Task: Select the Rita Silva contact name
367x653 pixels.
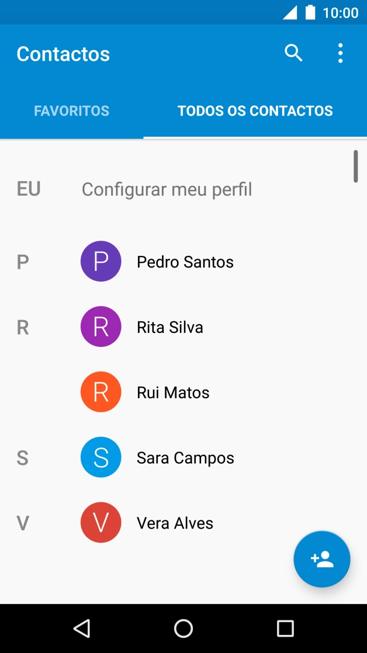Action: pyautogui.click(x=169, y=326)
